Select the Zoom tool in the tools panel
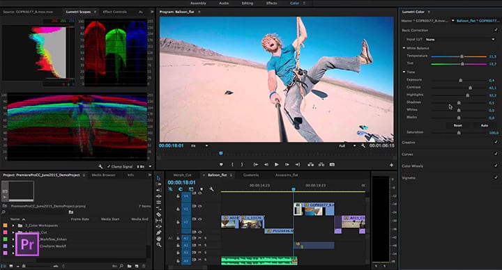The width and height of the screenshot is (502, 270). (158, 245)
